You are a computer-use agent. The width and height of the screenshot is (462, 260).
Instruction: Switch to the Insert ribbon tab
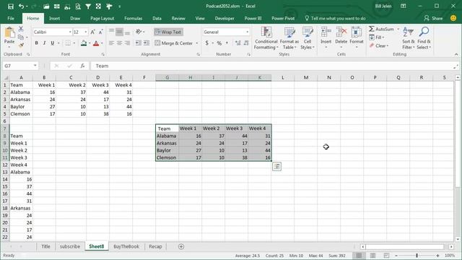[x=55, y=18]
